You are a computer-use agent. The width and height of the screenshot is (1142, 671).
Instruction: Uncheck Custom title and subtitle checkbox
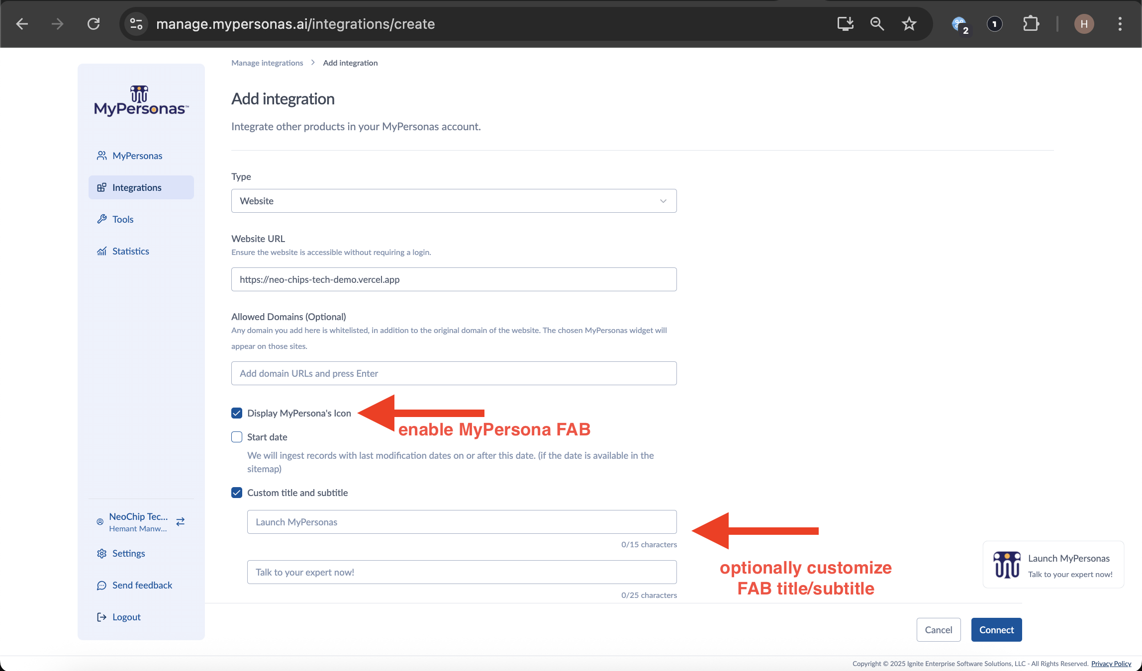click(x=237, y=493)
